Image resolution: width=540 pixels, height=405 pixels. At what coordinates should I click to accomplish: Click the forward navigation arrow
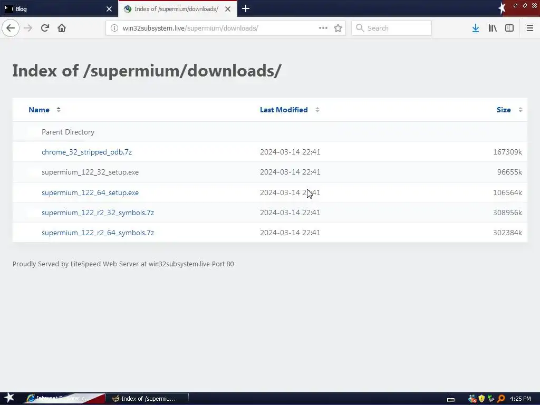click(28, 28)
